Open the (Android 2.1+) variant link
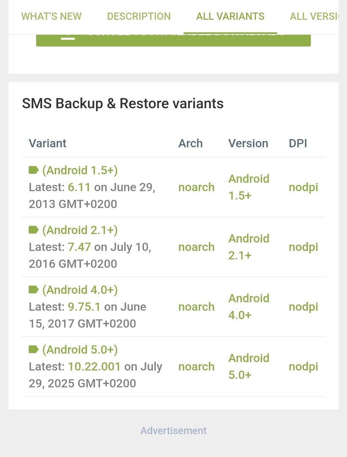The height and width of the screenshot is (457, 347). [80, 230]
